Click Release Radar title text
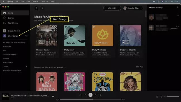 coord(43,50)
